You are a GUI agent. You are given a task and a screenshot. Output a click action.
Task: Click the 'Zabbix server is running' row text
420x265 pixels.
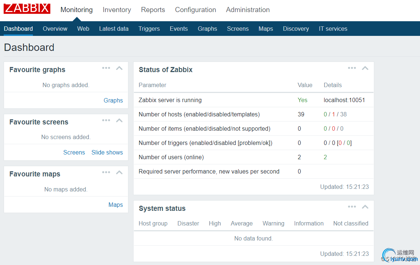(x=170, y=100)
